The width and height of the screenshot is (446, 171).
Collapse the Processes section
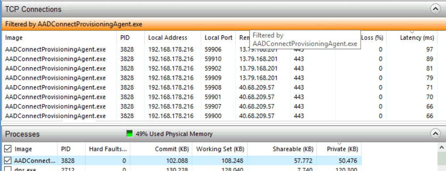click(x=435, y=133)
